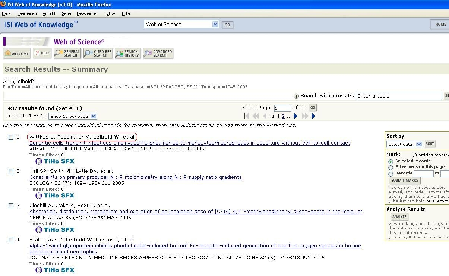The image size is (449, 276).
Task: Check the checkbox for record 1
Action: (11, 137)
